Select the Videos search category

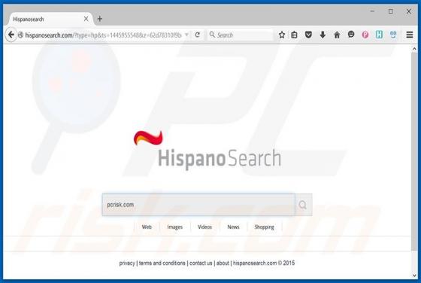coord(204,227)
